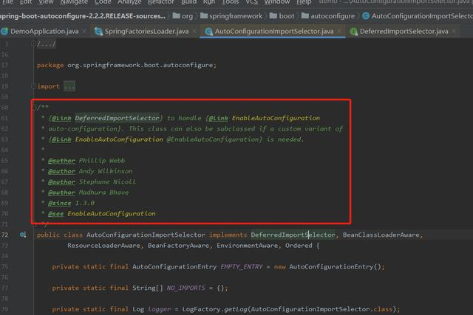Open the Help menu
The width and height of the screenshot is (473, 315).
304,1
